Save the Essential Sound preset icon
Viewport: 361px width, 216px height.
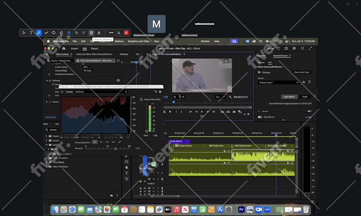tap(304, 82)
